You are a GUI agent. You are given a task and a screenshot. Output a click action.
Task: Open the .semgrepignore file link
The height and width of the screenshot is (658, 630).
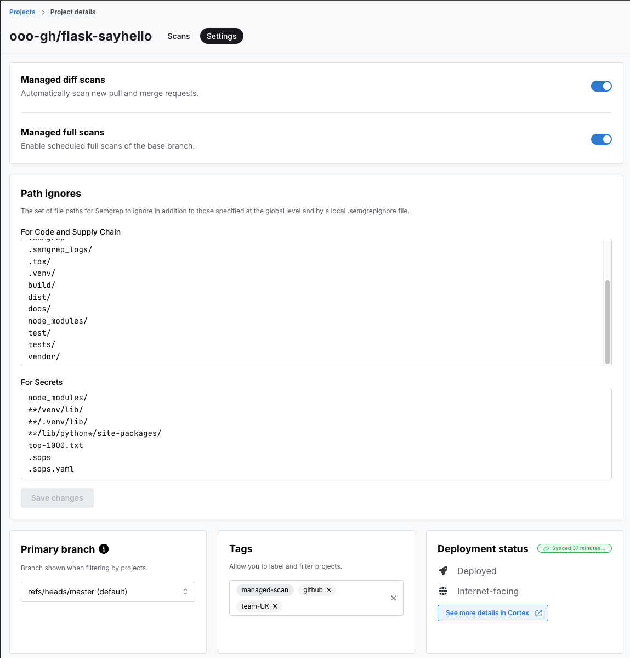point(372,211)
